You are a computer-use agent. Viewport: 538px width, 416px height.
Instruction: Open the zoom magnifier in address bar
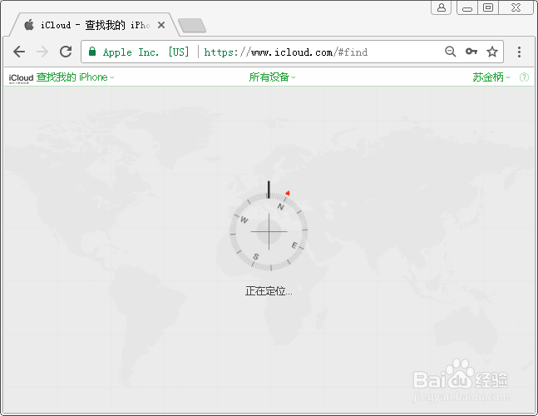[451, 52]
